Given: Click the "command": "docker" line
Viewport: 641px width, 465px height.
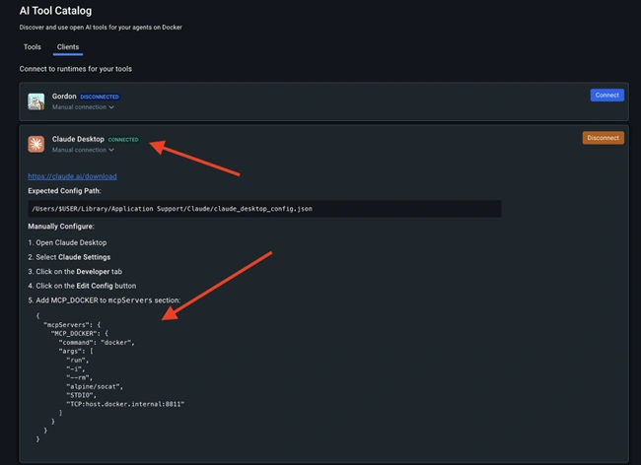Looking at the screenshot, I should pyautogui.click(x=97, y=343).
